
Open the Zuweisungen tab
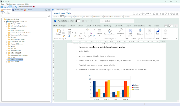pyautogui.click(x=69, y=17)
